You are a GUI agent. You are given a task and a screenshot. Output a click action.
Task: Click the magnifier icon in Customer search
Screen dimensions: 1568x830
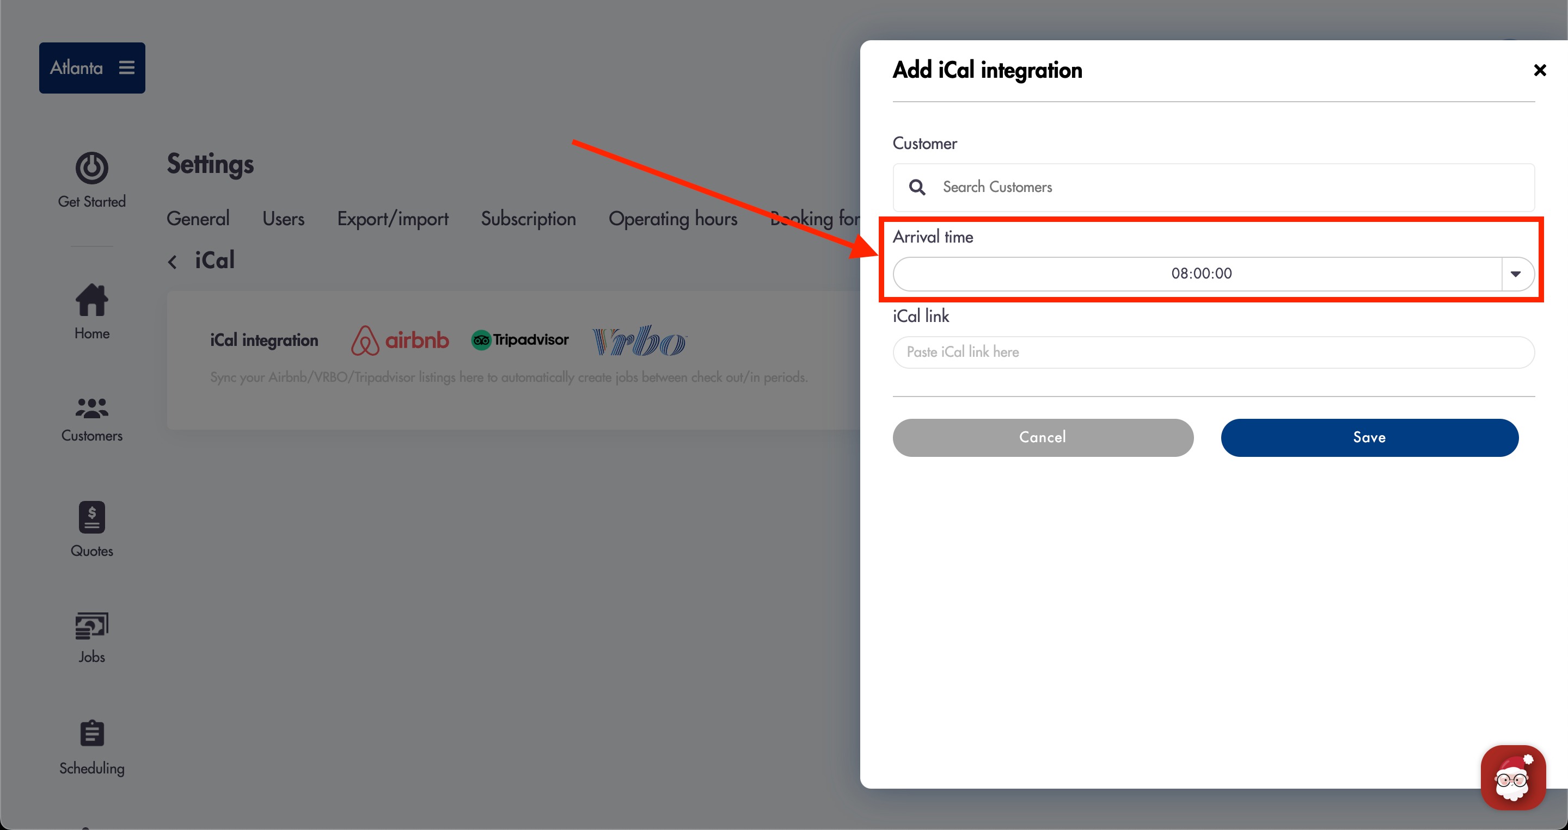917,187
